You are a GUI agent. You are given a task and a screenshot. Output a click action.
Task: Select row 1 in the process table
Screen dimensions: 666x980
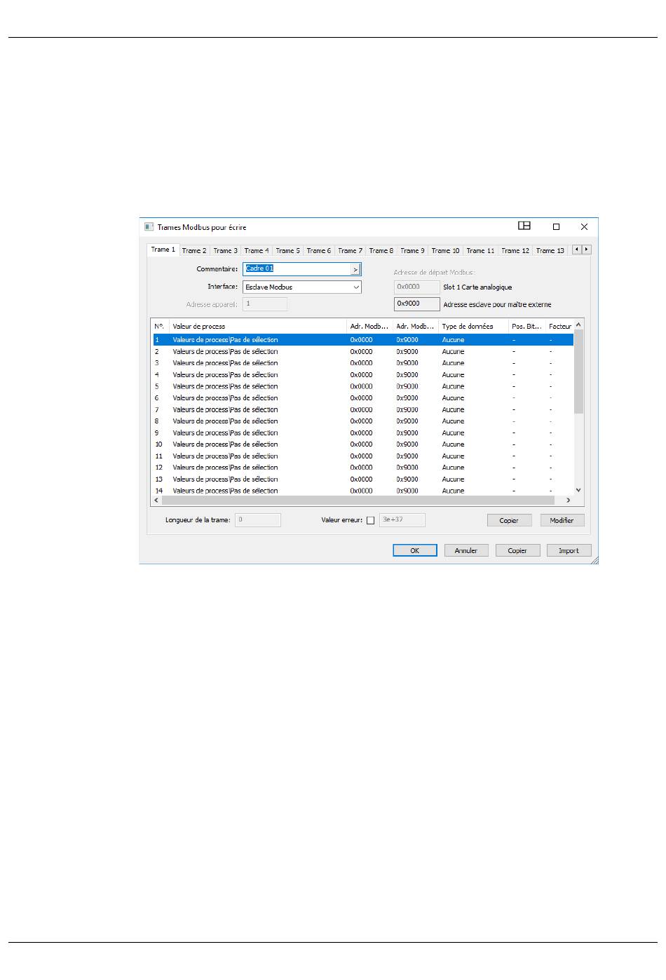click(x=363, y=339)
